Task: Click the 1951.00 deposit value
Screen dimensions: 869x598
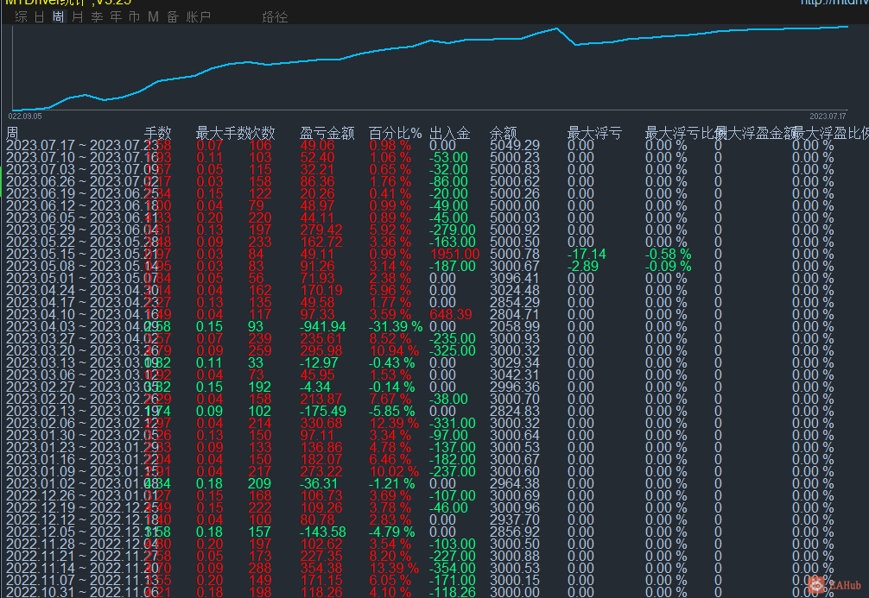Action: point(454,254)
